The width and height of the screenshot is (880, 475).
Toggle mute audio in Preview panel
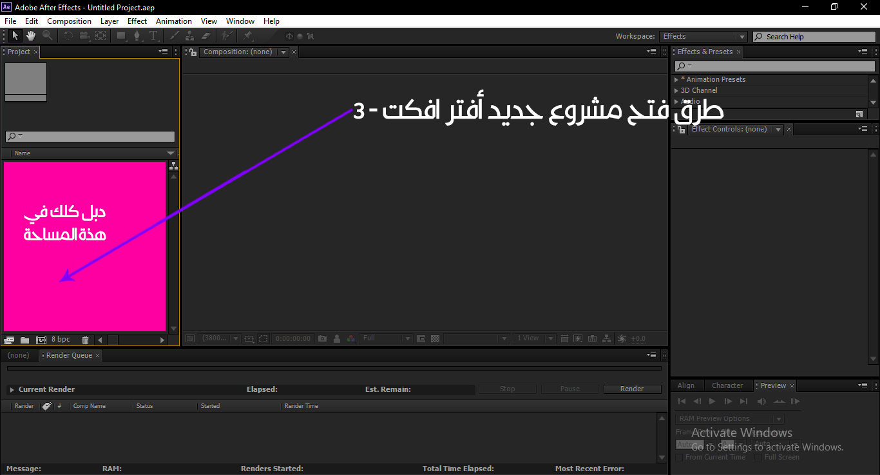tap(762, 402)
